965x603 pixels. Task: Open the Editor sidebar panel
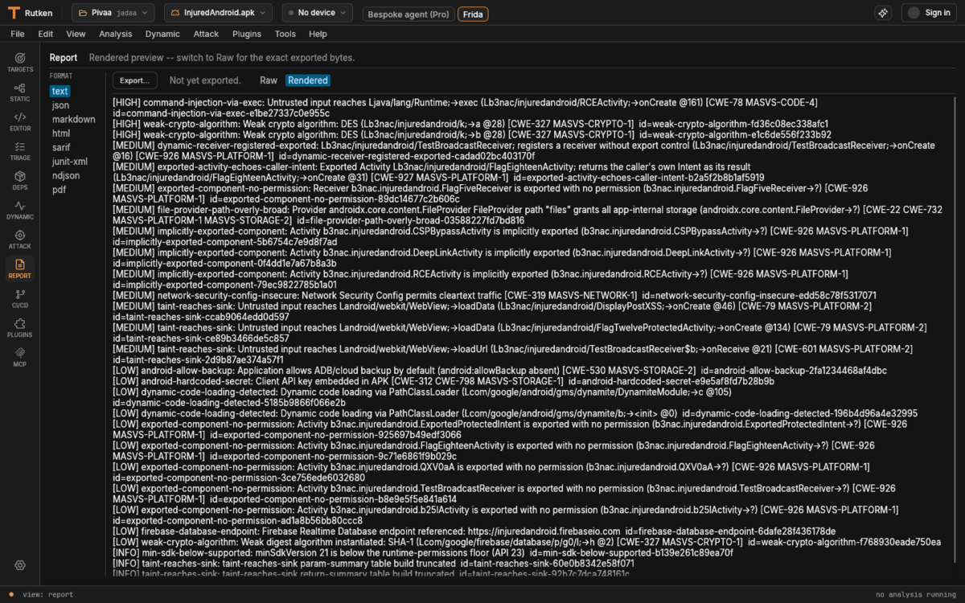click(x=20, y=121)
